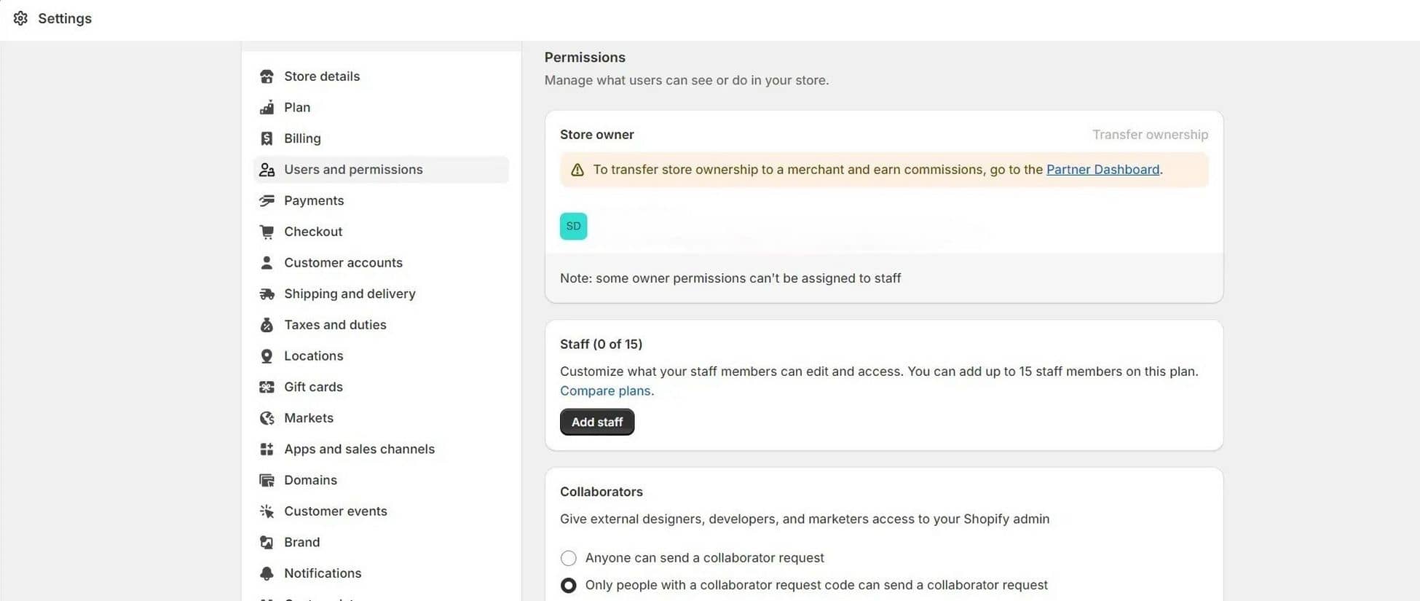The image size is (1420, 601).
Task: Click the Shipping and delivery truck icon
Action: click(267, 294)
